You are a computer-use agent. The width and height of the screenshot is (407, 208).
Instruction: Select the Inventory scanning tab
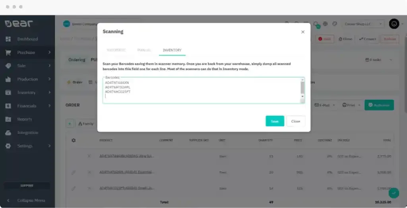coord(172,50)
